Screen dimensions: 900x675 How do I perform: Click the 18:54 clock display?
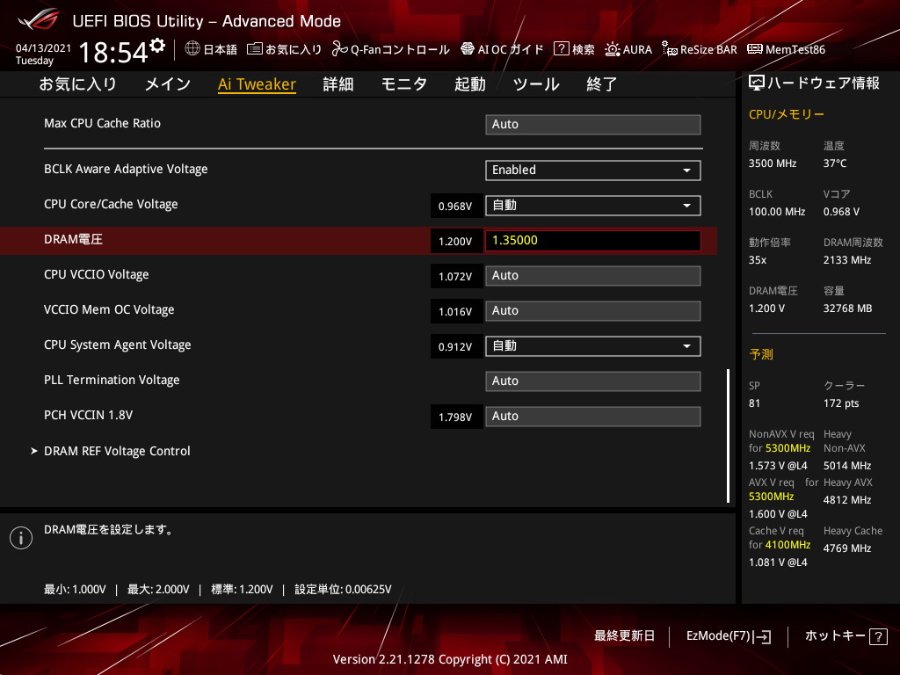(113, 52)
